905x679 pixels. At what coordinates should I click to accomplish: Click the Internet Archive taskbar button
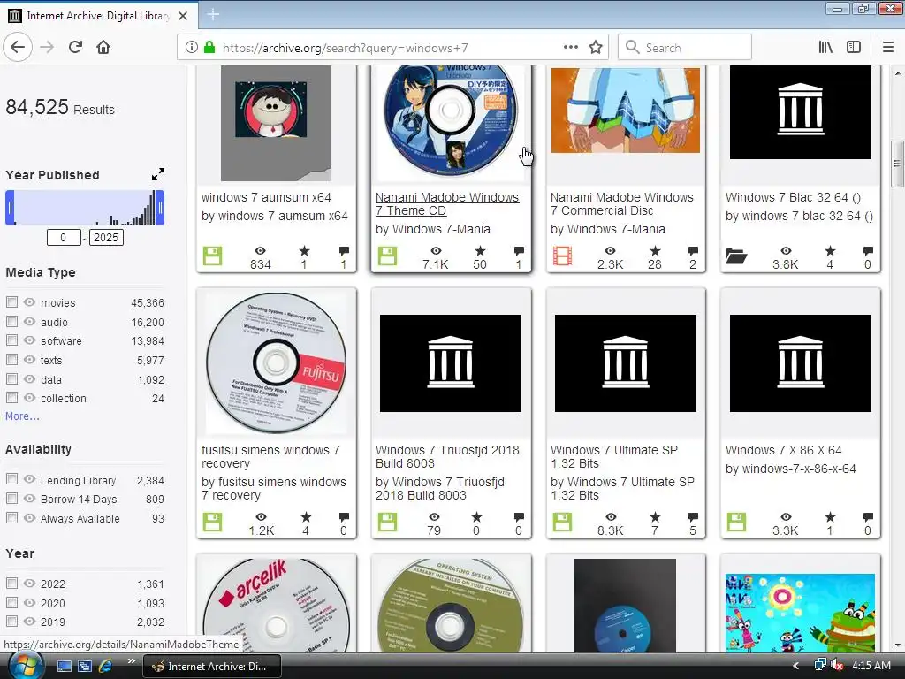(212, 667)
